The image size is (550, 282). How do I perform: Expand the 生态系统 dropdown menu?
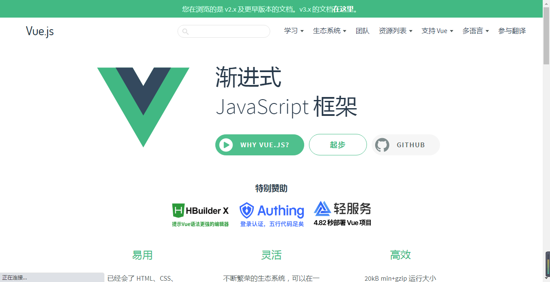pyautogui.click(x=330, y=31)
